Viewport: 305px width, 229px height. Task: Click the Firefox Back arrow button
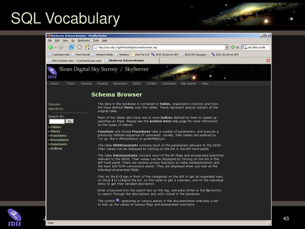(x=51, y=47)
